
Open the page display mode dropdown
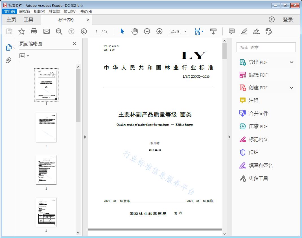pyautogui.click(x=199, y=31)
